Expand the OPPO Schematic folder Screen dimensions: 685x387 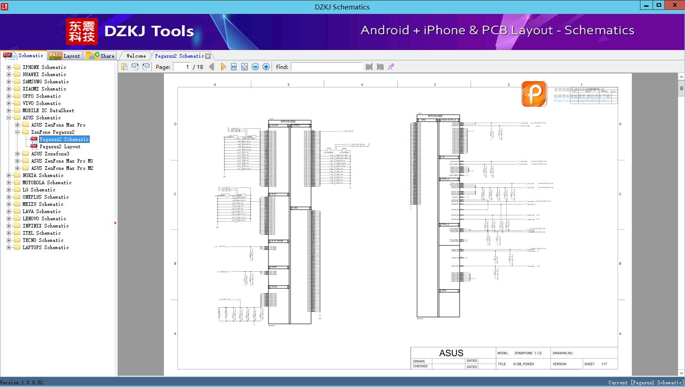tap(9, 96)
